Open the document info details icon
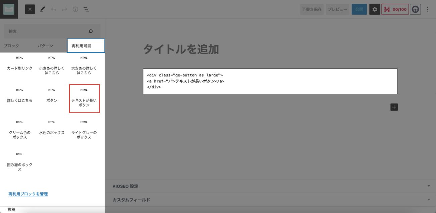 pos(75,9)
